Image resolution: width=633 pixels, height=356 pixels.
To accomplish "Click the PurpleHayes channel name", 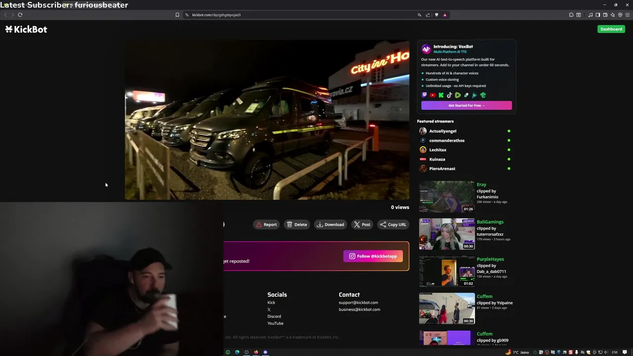I will click(490, 259).
